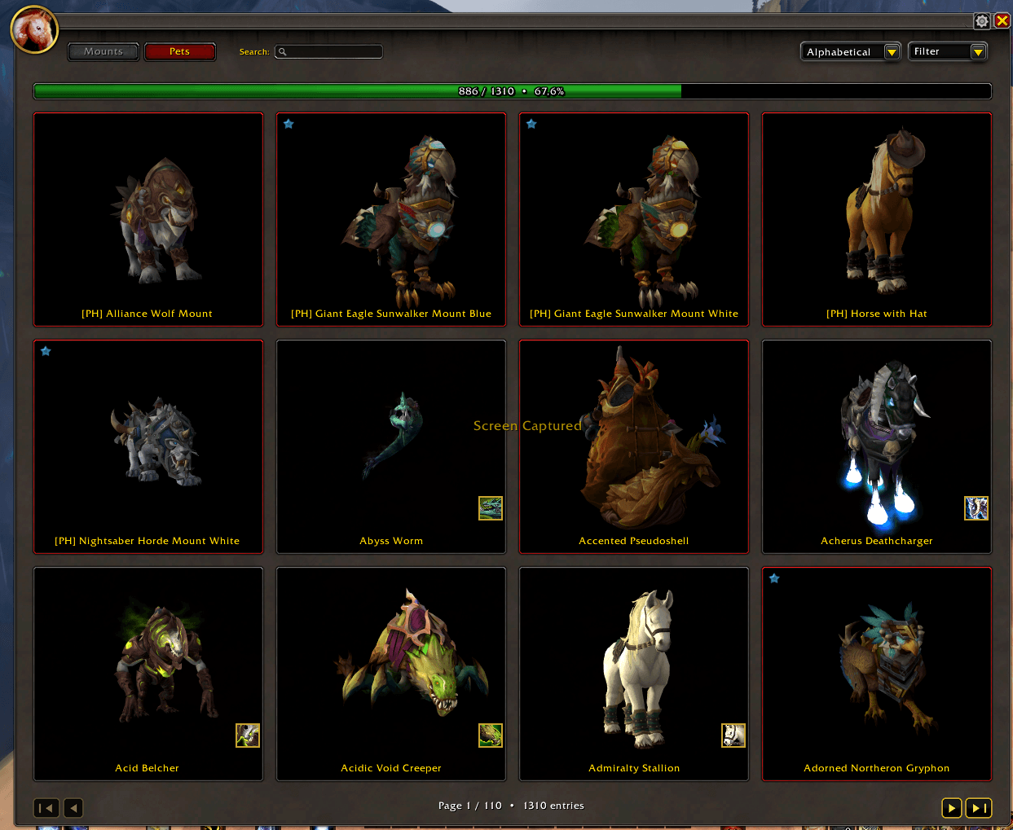Click the 'Search:' label

click(254, 52)
